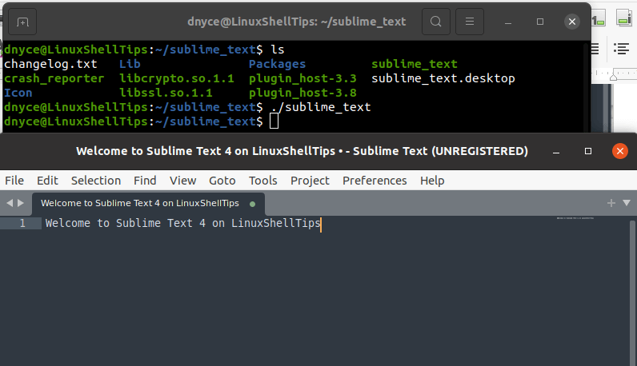Click the './sublime_text' command in the terminal

point(321,107)
